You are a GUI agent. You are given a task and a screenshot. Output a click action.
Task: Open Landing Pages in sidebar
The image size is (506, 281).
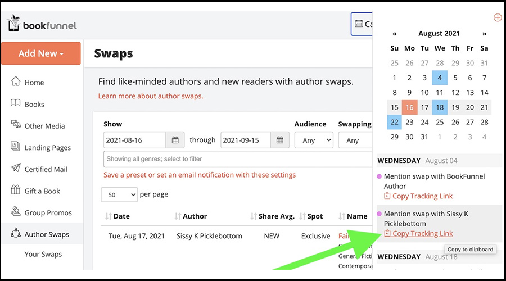(47, 148)
